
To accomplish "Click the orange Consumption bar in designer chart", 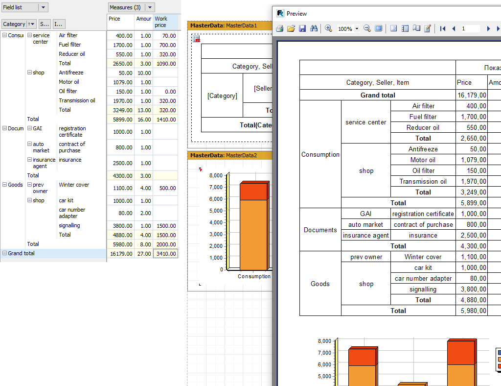I will tap(253, 235).
